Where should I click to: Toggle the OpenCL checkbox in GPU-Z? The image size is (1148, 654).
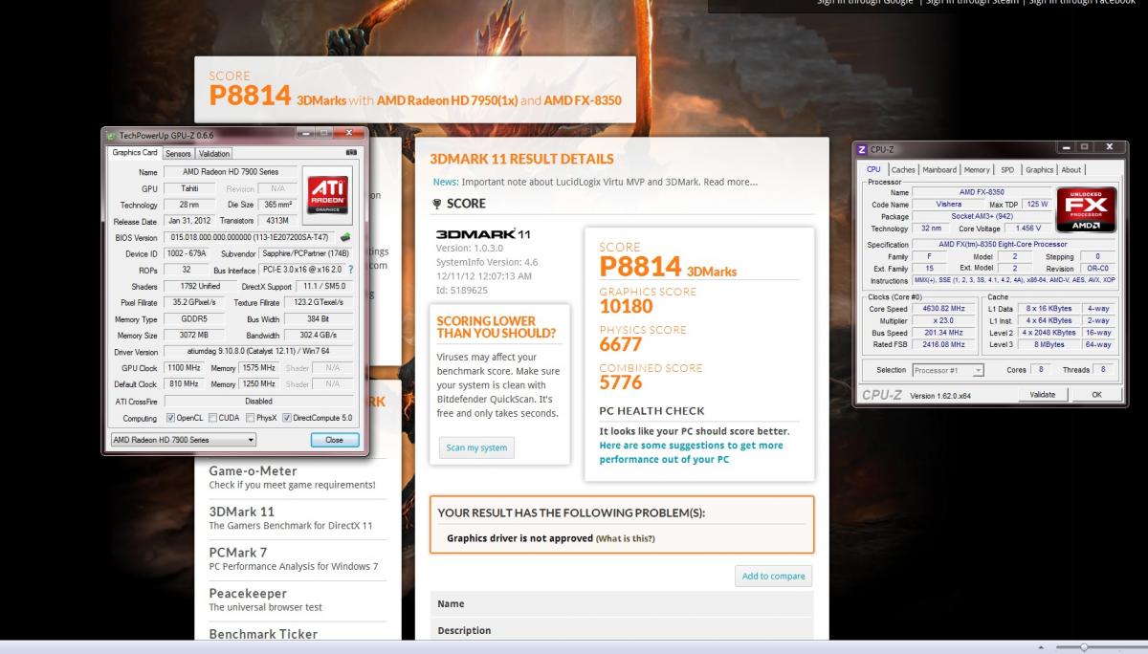[170, 418]
